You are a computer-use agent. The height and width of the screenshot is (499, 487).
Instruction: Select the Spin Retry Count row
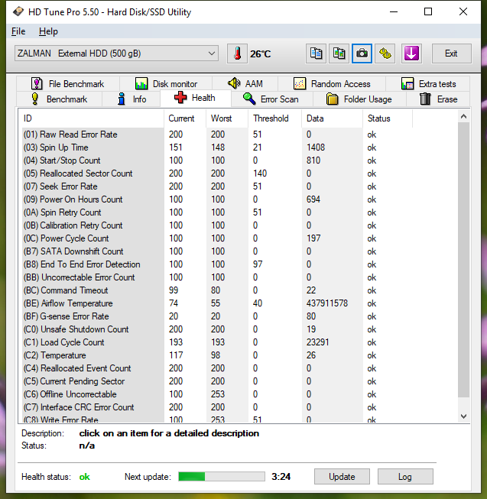pyautogui.click(x=216, y=212)
